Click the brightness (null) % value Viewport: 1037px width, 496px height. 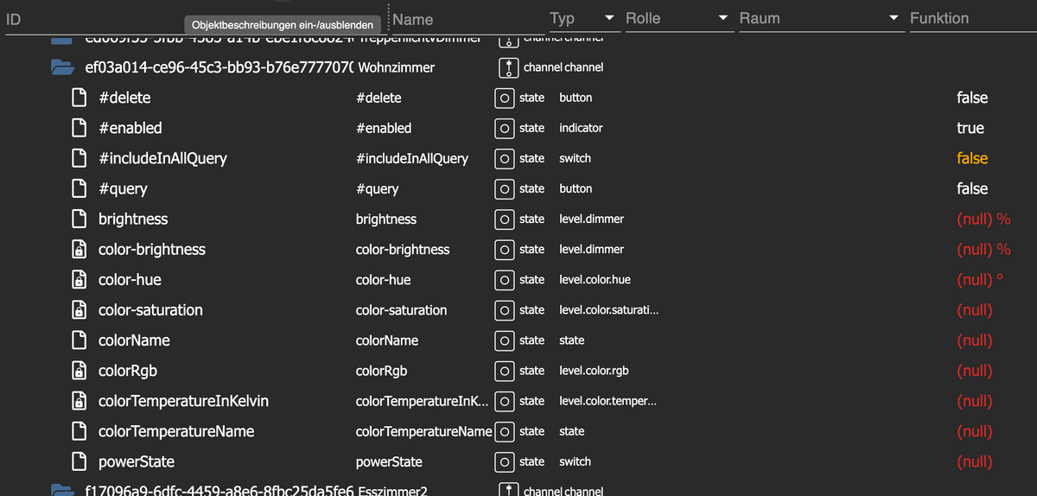[x=983, y=219]
